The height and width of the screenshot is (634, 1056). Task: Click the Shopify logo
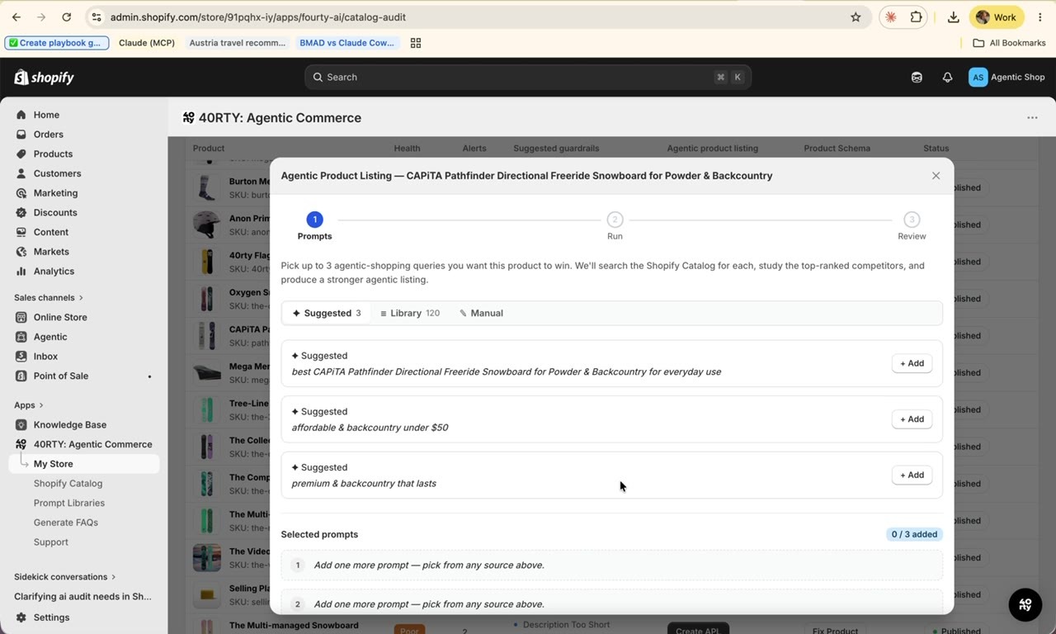[x=45, y=77]
